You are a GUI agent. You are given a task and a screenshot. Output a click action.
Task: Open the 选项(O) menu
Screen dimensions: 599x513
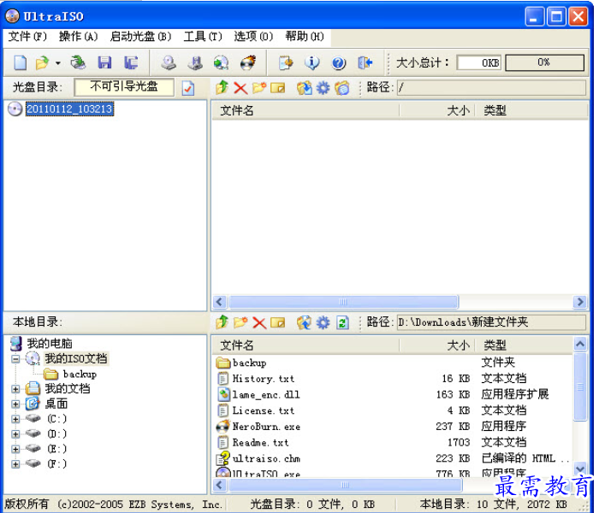tap(253, 37)
